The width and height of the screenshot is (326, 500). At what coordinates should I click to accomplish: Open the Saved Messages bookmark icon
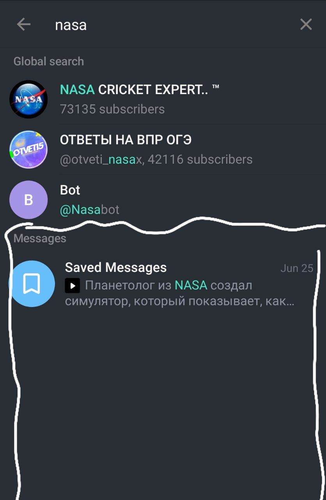[x=32, y=284]
